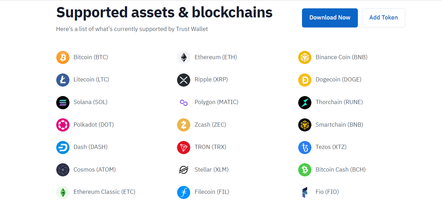Choose the Solana logo icon
Screen dimensions: 442x206
point(63,102)
